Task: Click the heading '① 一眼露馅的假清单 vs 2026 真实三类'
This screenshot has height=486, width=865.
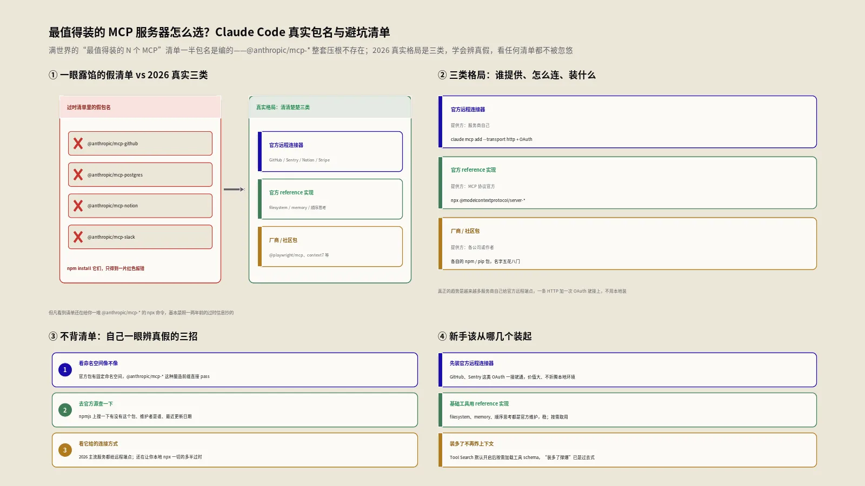Action: pos(128,75)
